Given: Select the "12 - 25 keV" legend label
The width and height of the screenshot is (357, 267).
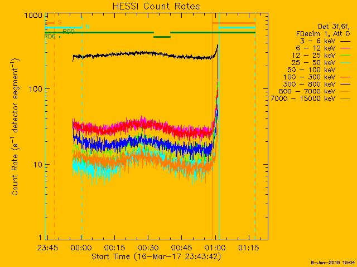Looking at the screenshot, I should (x=313, y=56).
